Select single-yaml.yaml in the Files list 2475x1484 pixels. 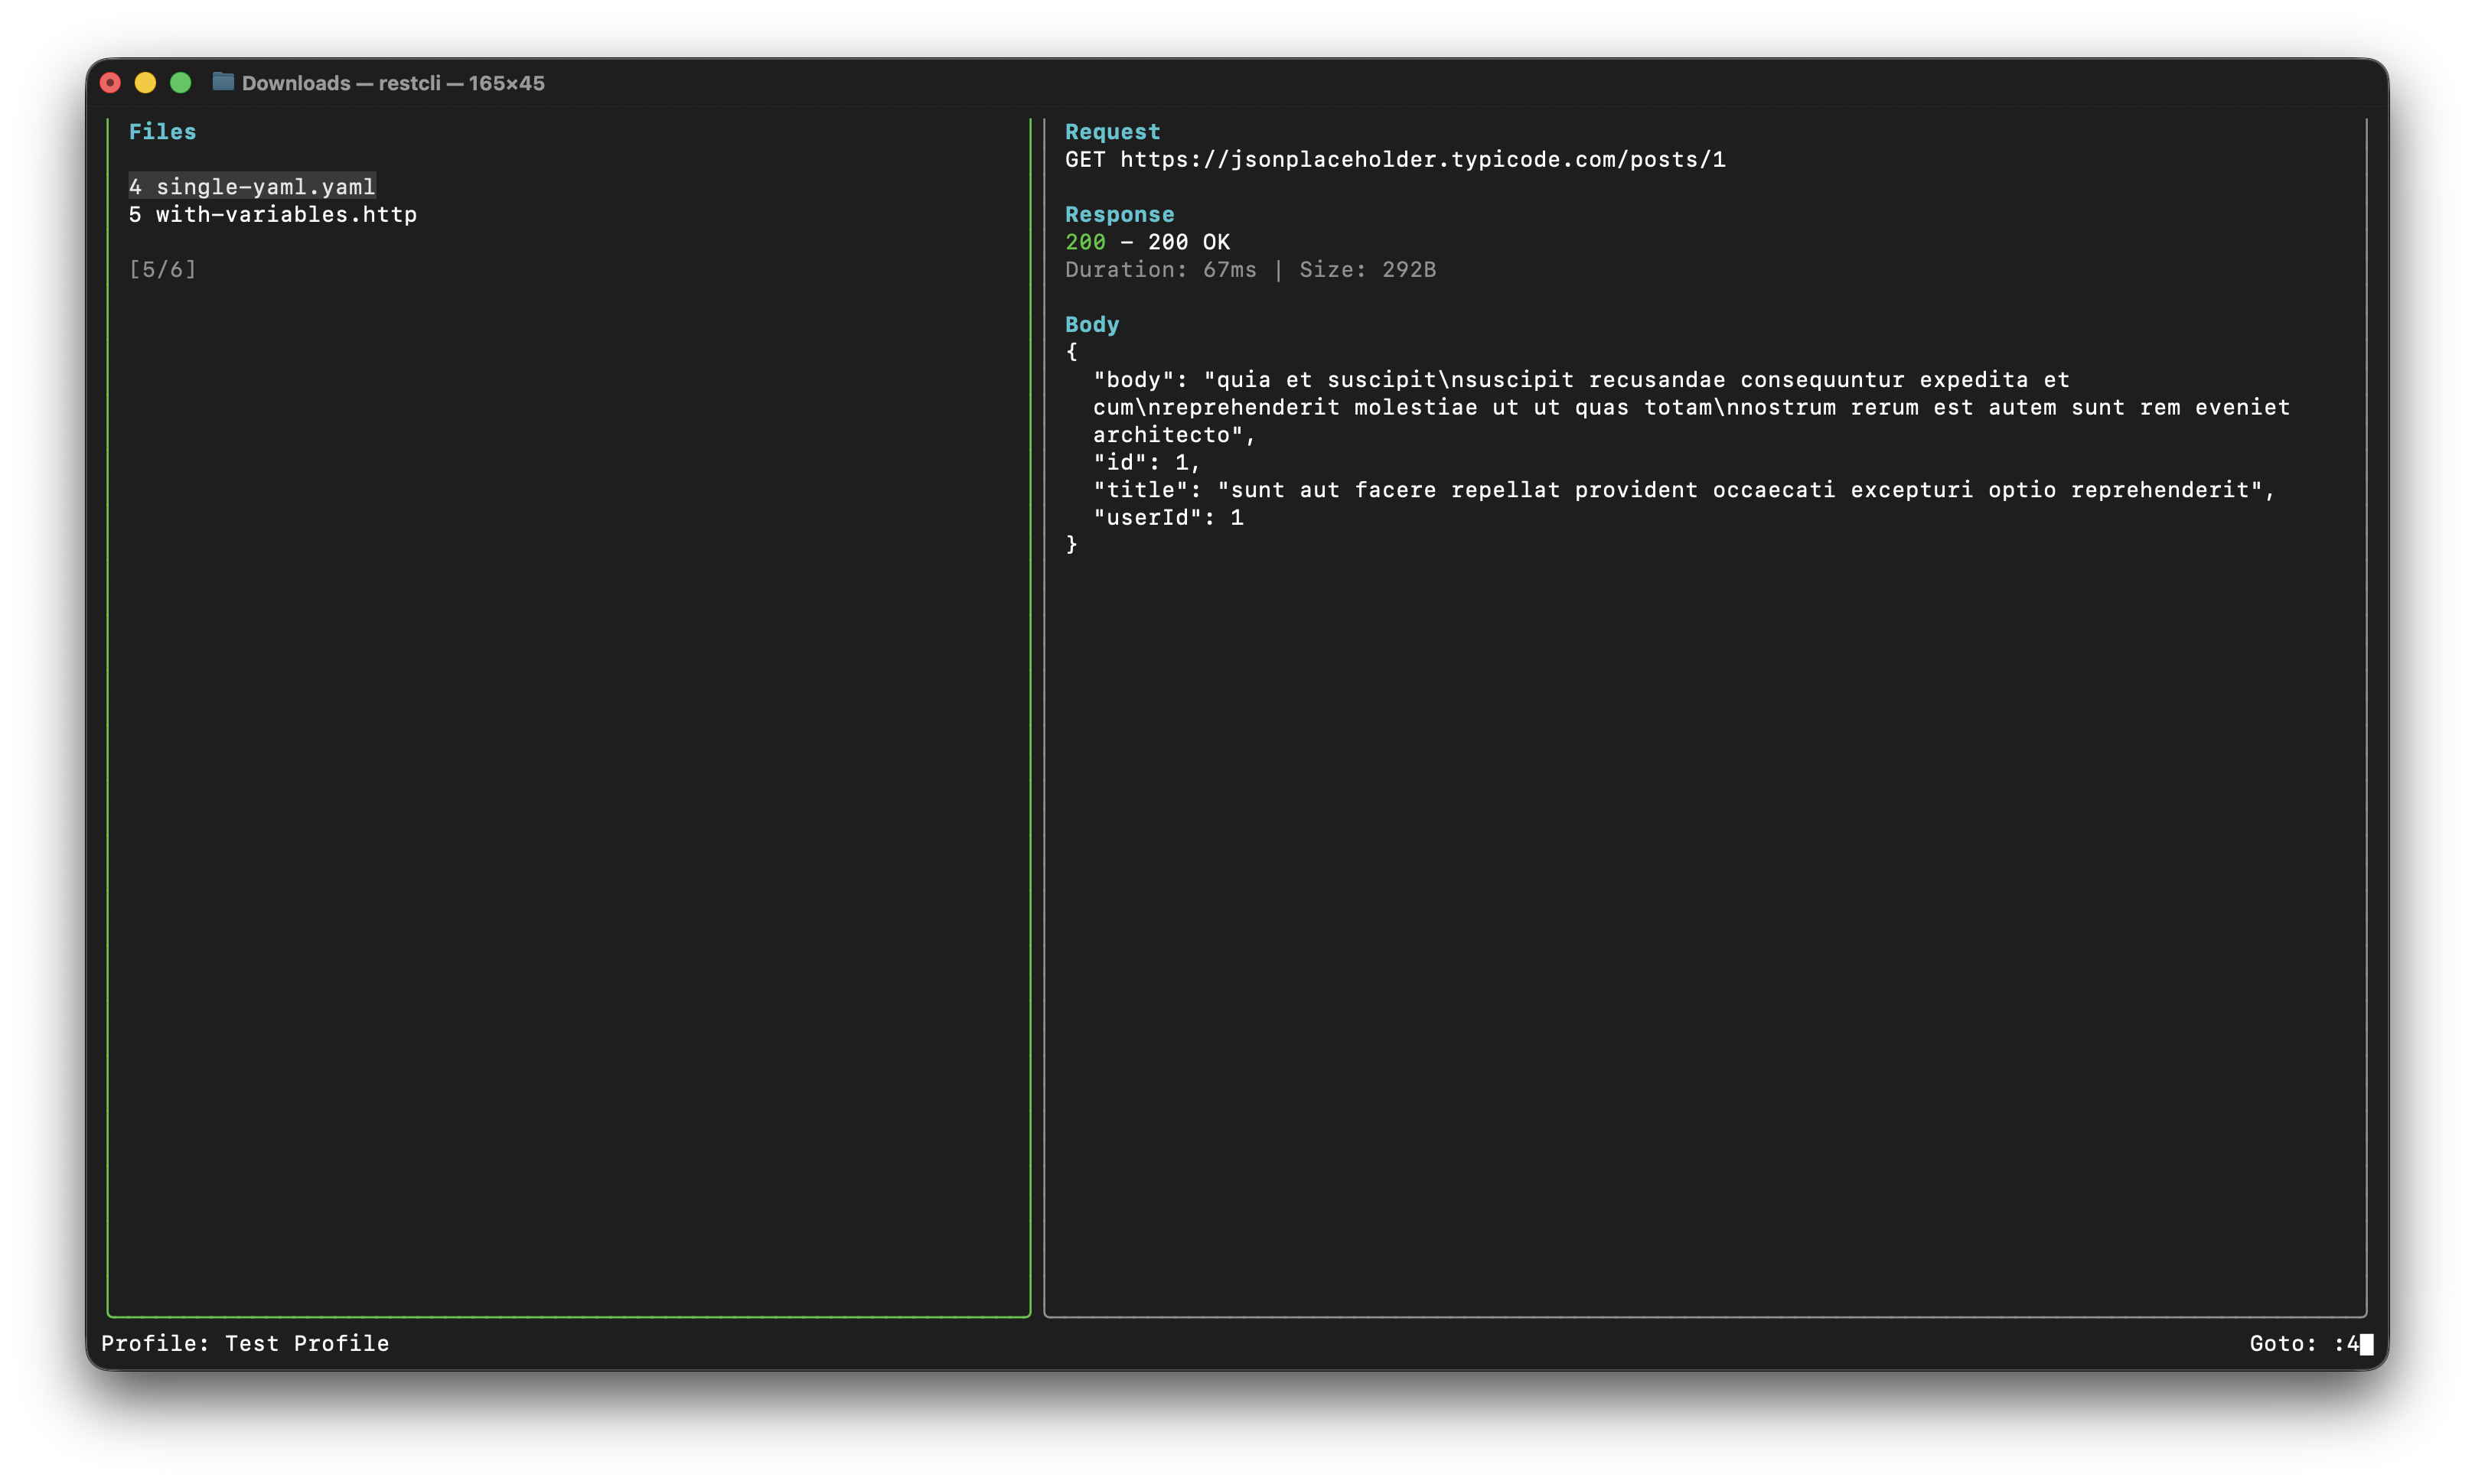click(252, 187)
